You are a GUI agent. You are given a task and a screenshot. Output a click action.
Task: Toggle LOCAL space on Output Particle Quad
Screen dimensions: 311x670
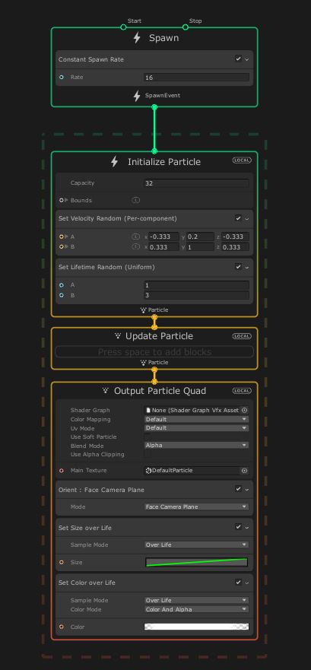242,391
